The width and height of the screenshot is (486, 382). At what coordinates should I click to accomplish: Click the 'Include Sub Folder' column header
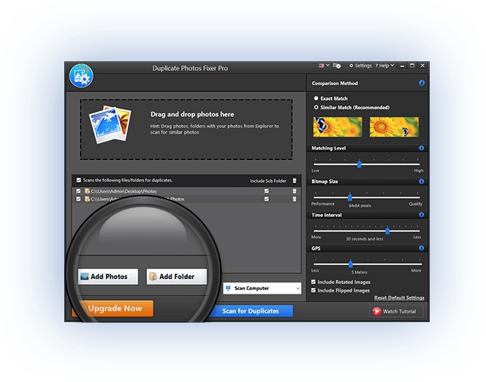268,180
